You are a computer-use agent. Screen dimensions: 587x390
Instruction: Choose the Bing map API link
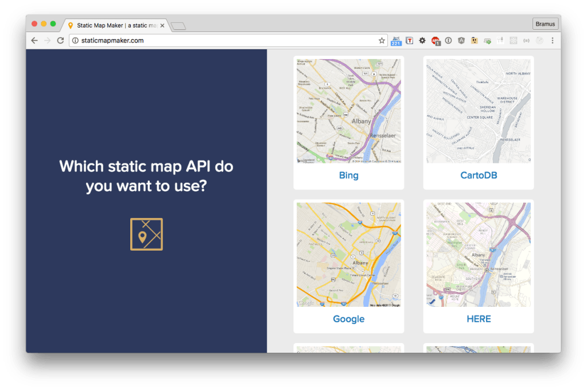348,175
